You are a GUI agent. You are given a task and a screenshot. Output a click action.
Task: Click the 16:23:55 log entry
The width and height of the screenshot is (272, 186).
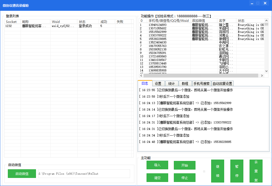(186, 90)
